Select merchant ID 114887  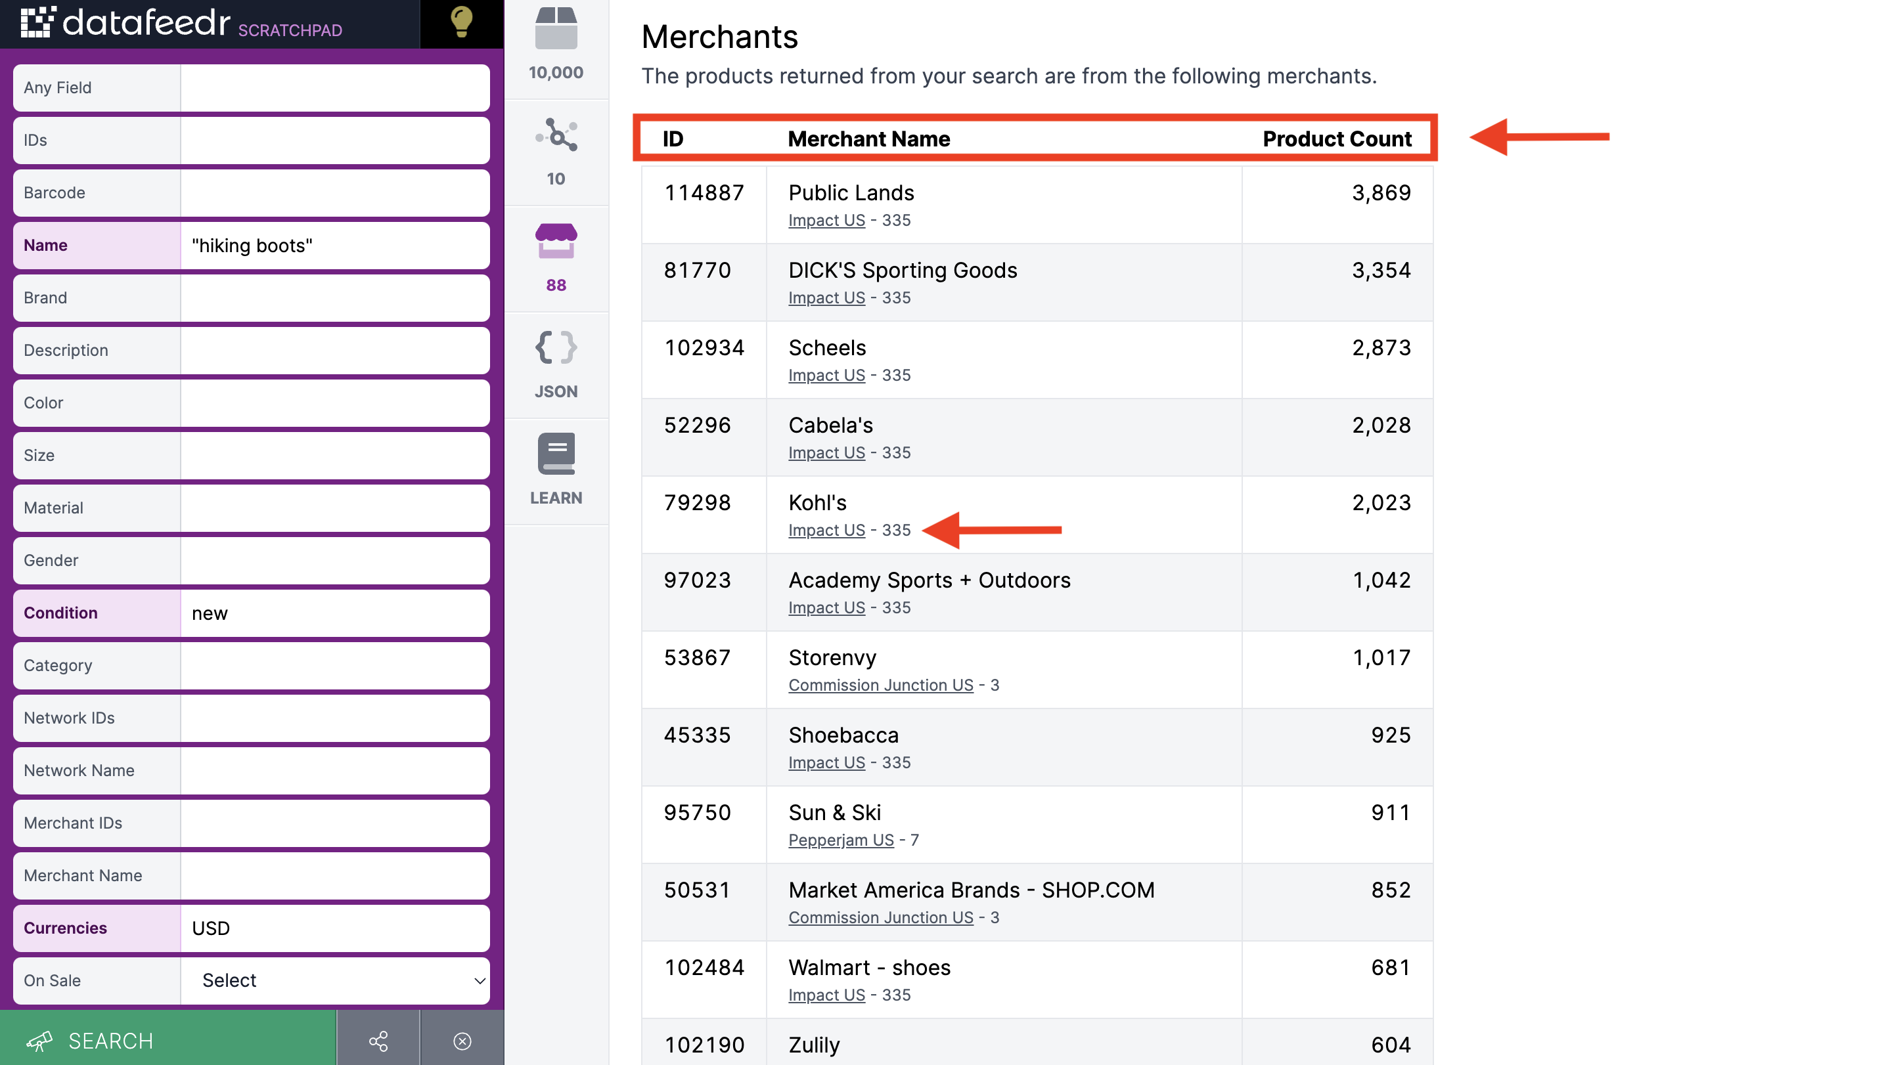click(x=704, y=193)
